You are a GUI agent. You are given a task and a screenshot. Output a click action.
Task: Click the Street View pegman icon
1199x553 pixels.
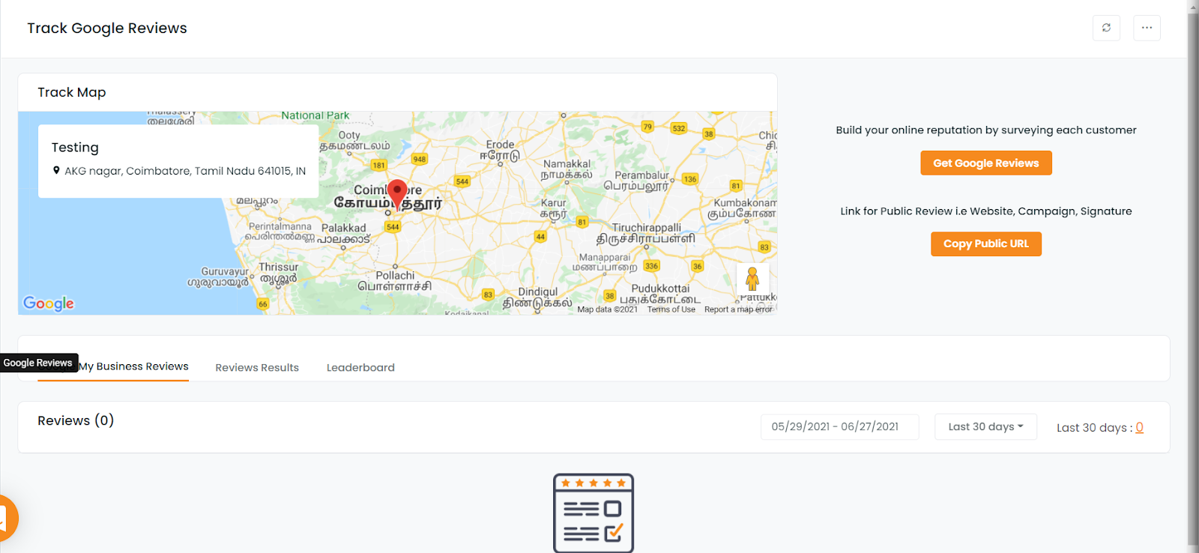coord(752,279)
